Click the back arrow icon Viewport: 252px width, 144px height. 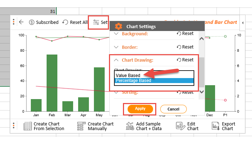pyautogui.click(x=21, y=22)
